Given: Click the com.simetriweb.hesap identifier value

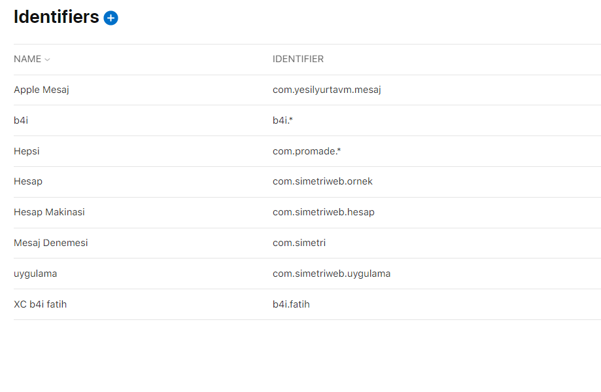Looking at the screenshot, I should point(324,212).
